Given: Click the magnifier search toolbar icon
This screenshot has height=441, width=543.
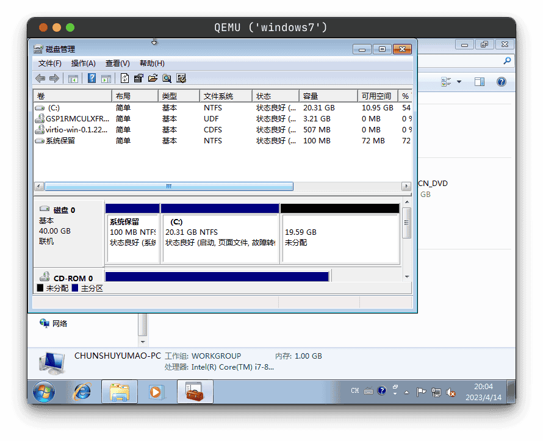Looking at the screenshot, I should (x=167, y=78).
